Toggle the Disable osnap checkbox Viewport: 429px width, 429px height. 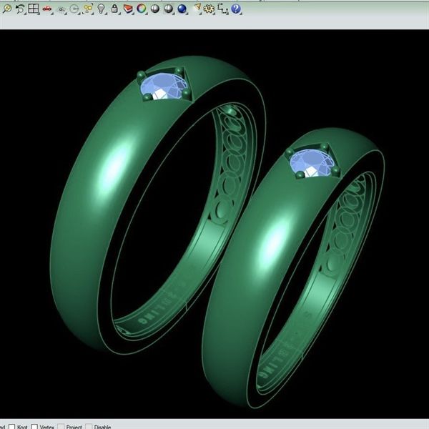[89, 426]
